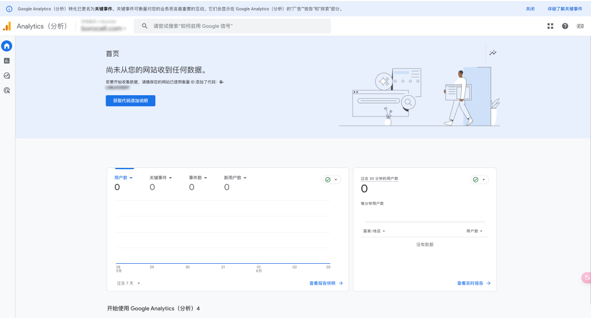
Task: Open the Google apps grid icon
Action: coord(550,26)
